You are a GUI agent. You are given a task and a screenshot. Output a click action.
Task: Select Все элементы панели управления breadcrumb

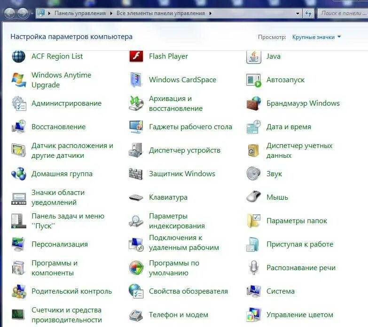tap(161, 13)
